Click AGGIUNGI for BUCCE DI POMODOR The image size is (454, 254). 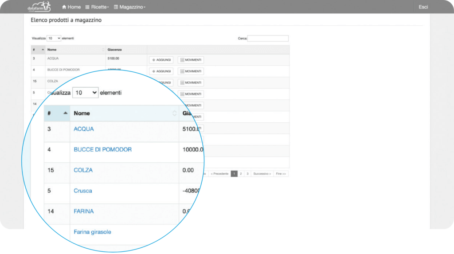point(161,71)
